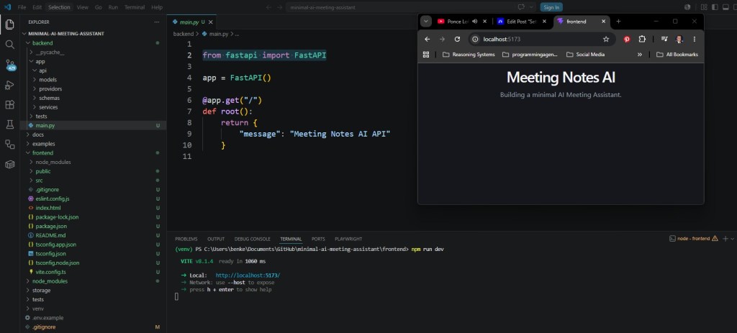Expand the __pycache__ folder
This screenshot has height=333, width=737.
coord(50,52)
